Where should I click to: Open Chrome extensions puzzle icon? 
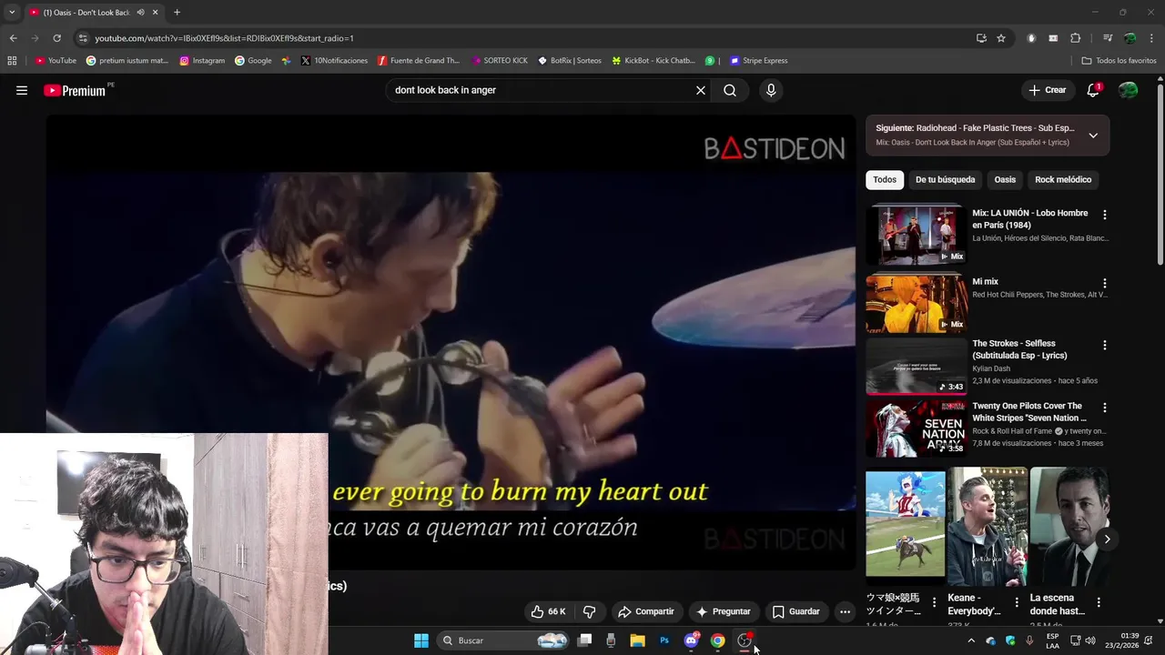(1075, 38)
